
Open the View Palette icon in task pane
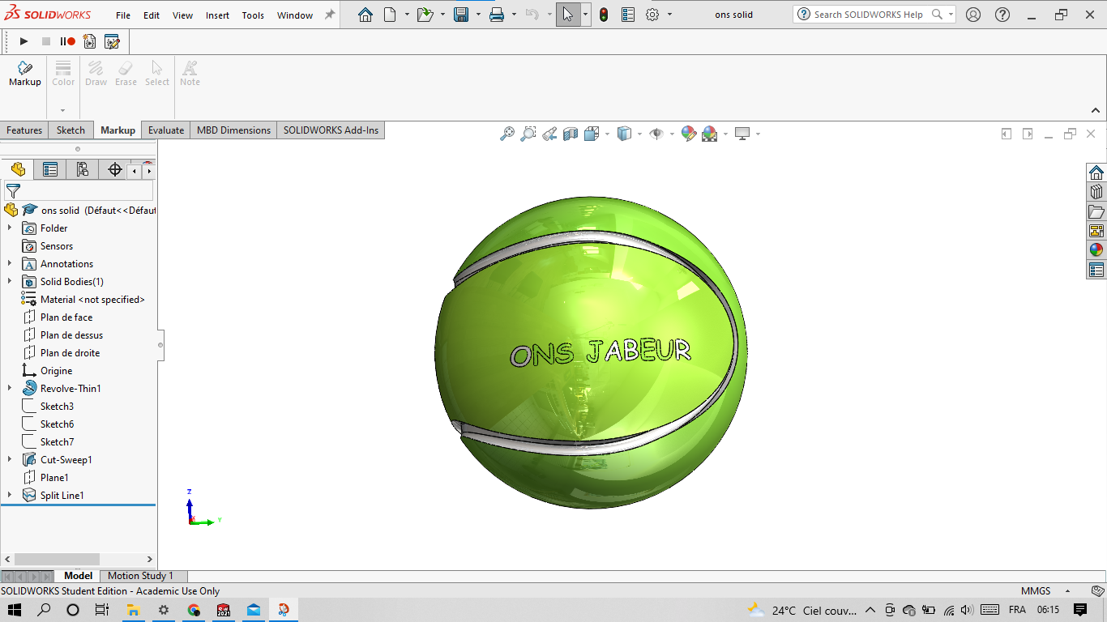[x=1096, y=231]
